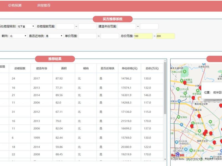Click the 建造年份 column header
Image resolution: width=222 pixels, height=166 pixels.
click(42, 68)
